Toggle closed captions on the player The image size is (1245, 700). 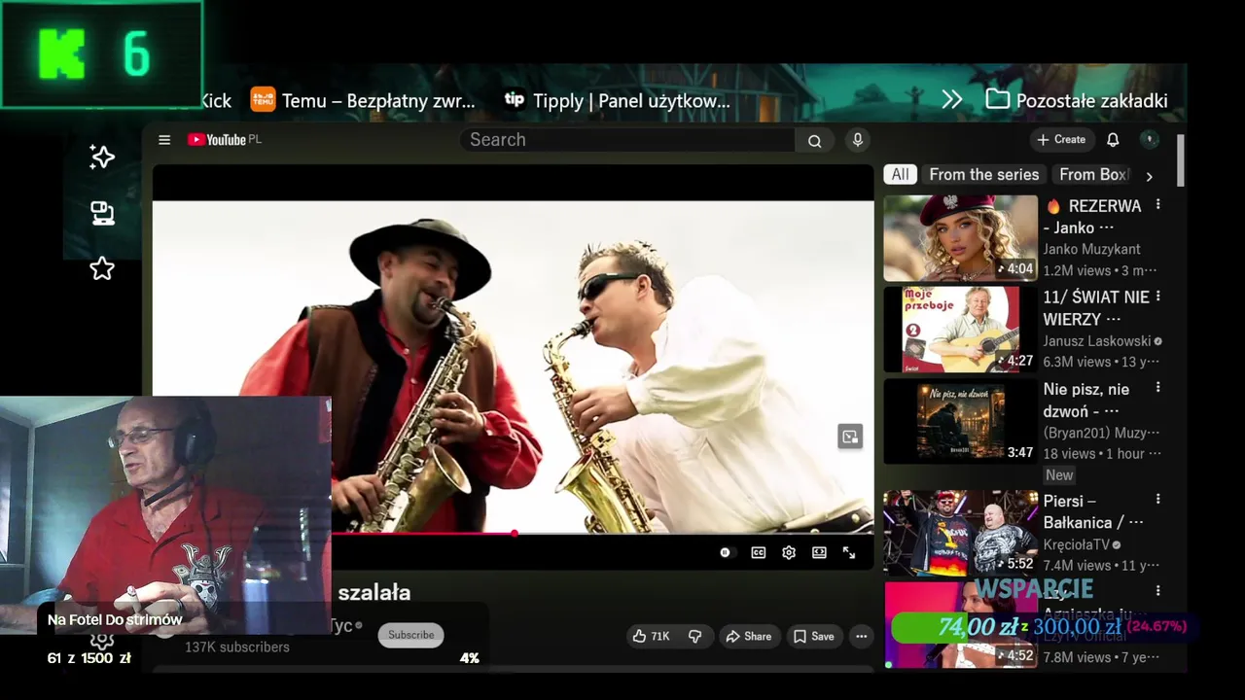(x=759, y=552)
